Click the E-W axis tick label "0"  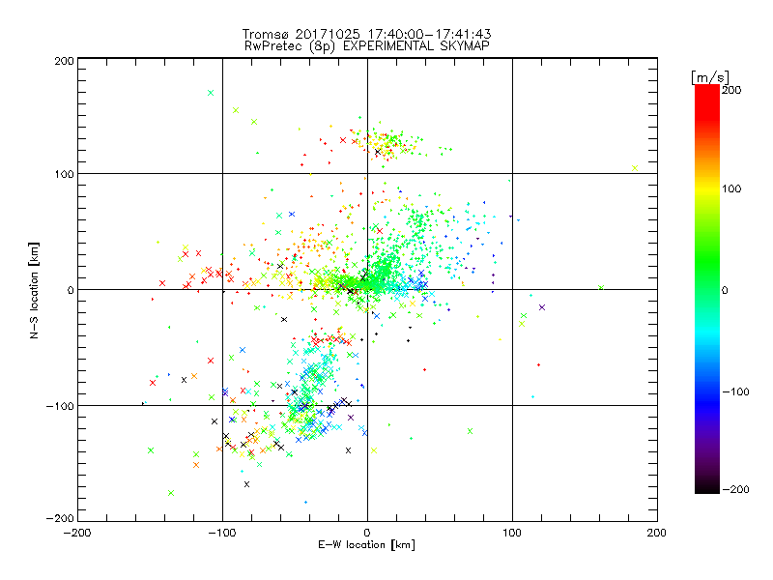[x=367, y=533]
